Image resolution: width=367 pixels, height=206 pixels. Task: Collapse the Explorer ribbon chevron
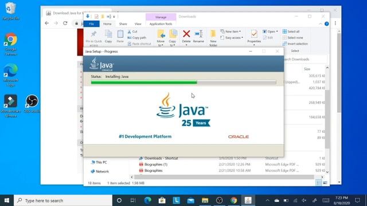320,24
